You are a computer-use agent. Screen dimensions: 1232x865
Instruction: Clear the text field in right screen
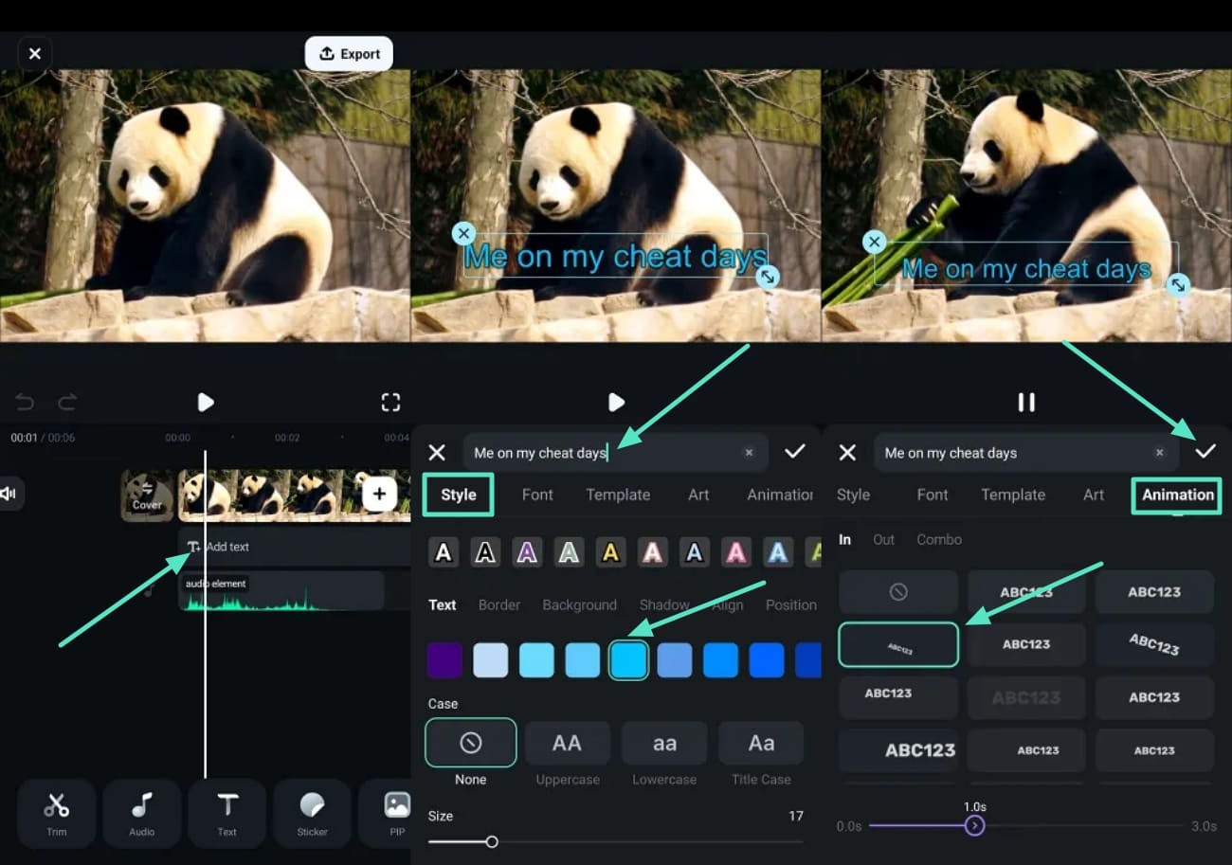[1159, 453]
